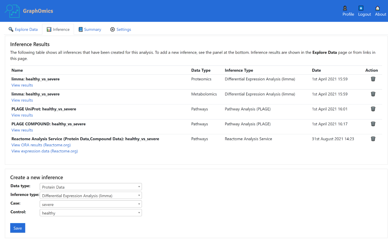
Task: Click the Data Type column header
Action: 201,70
